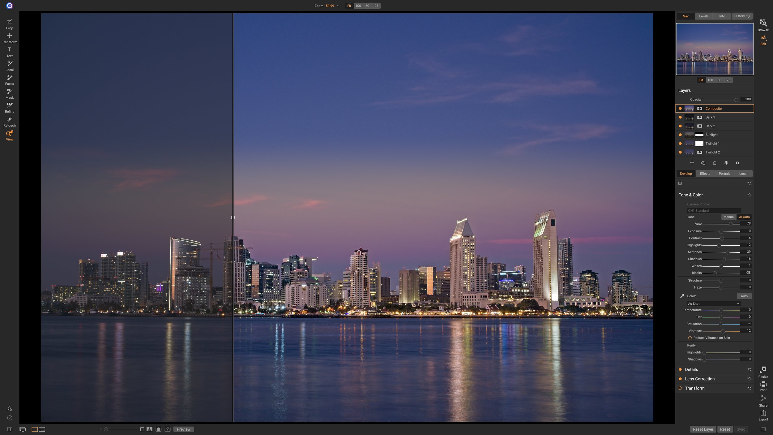
Task: Switch to the Effects tab
Action: (x=705, y=174)
